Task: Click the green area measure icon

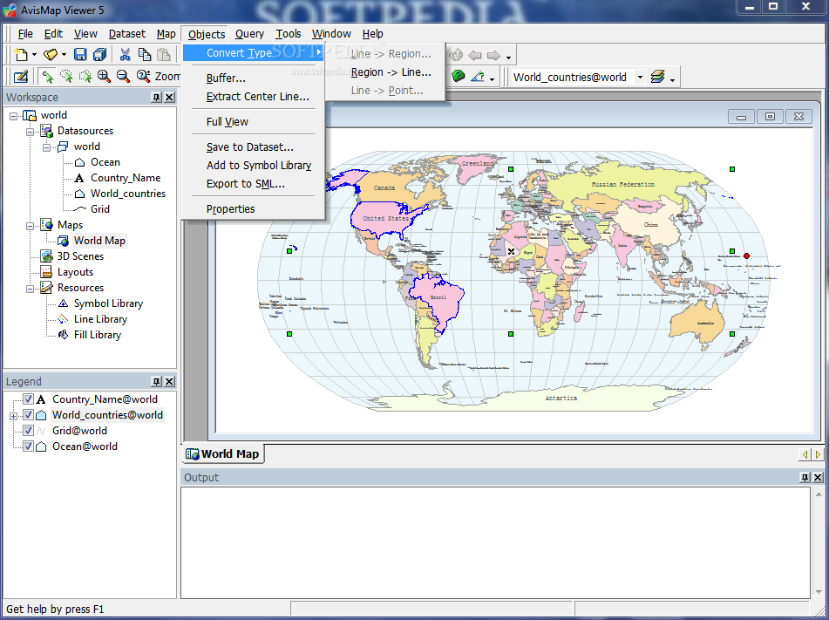Action: 458,77
